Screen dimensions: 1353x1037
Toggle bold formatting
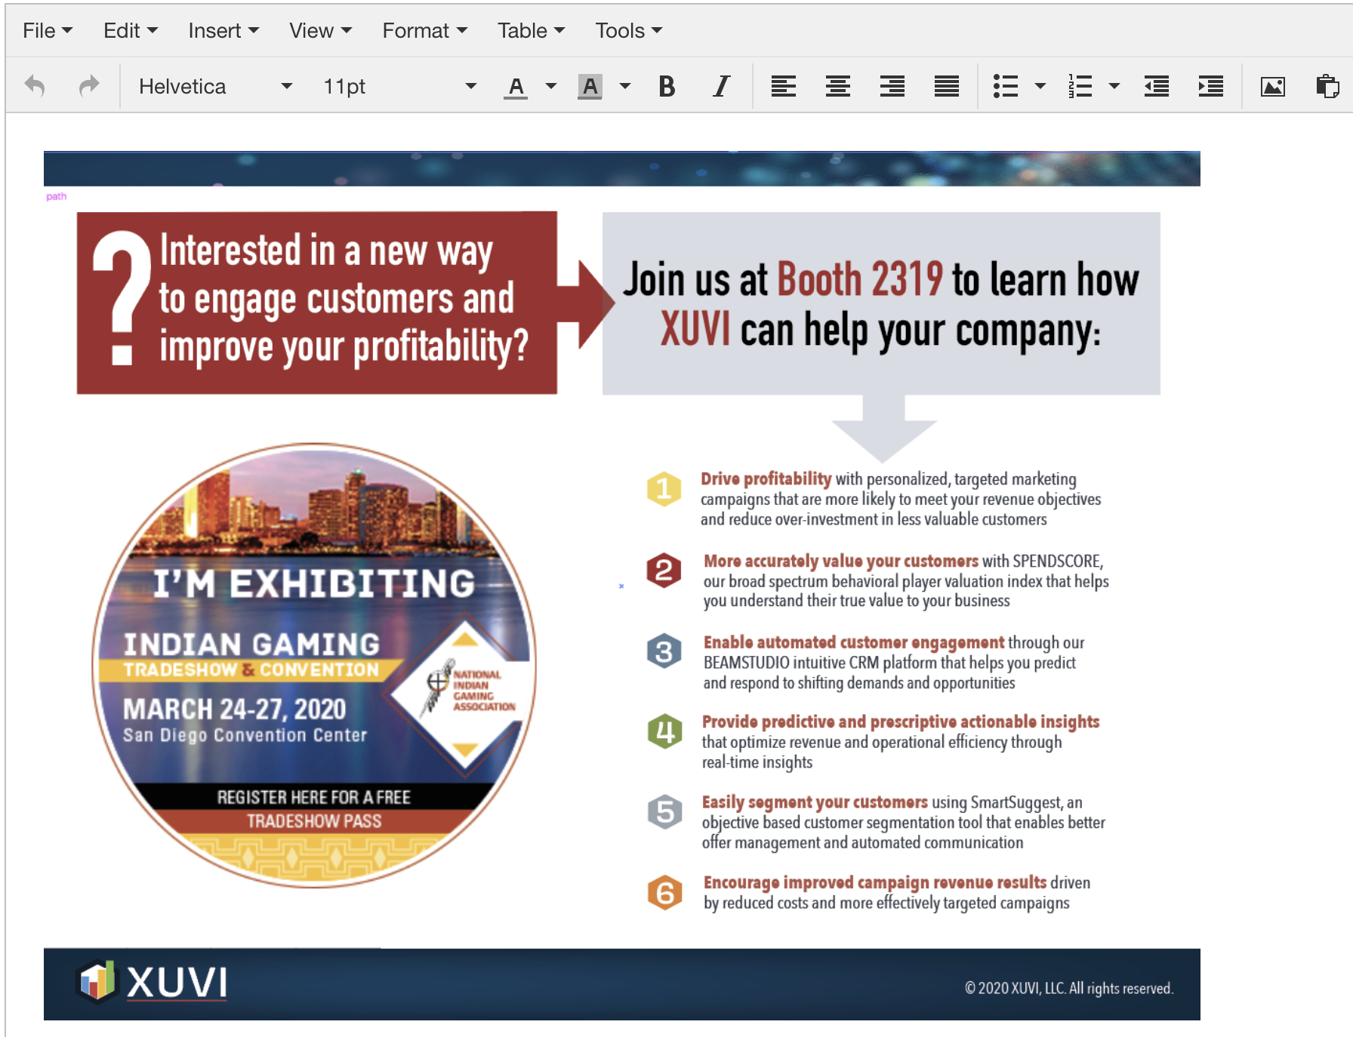[x=667, y=87]
